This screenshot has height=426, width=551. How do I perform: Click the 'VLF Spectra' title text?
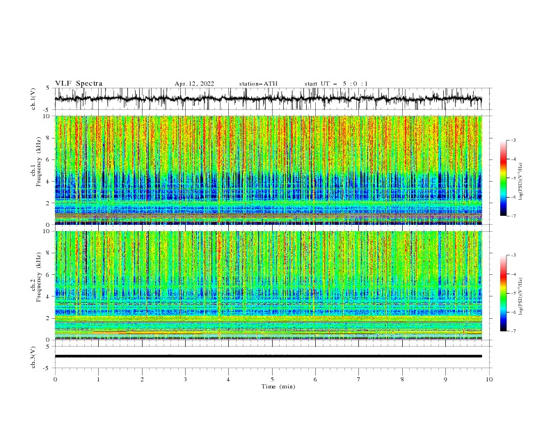(79, 84)
